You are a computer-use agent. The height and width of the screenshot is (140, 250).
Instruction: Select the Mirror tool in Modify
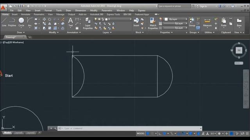pos(50,24)
